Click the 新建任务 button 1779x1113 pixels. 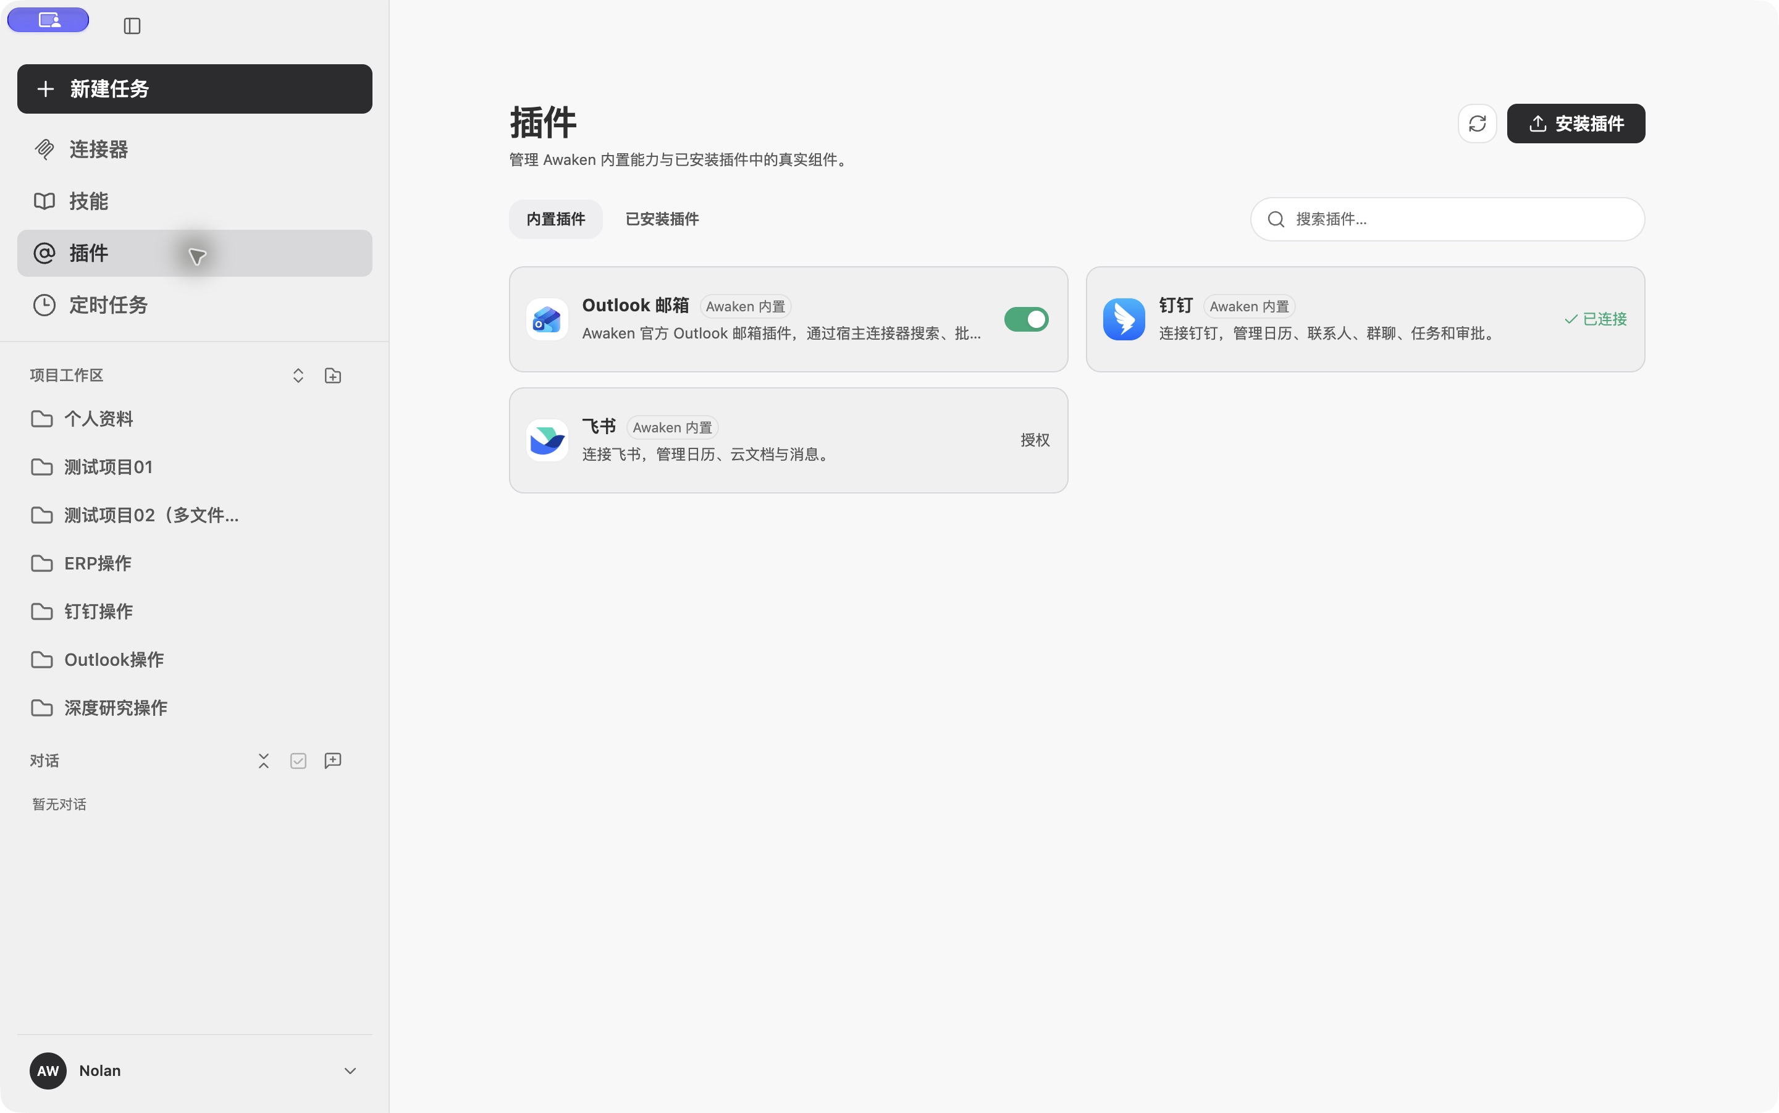195,89
